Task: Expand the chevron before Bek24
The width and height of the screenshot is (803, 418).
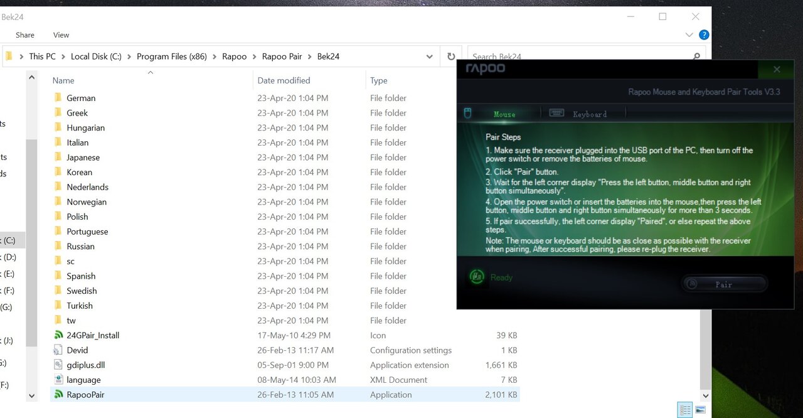Action: [x=310, y=56]
